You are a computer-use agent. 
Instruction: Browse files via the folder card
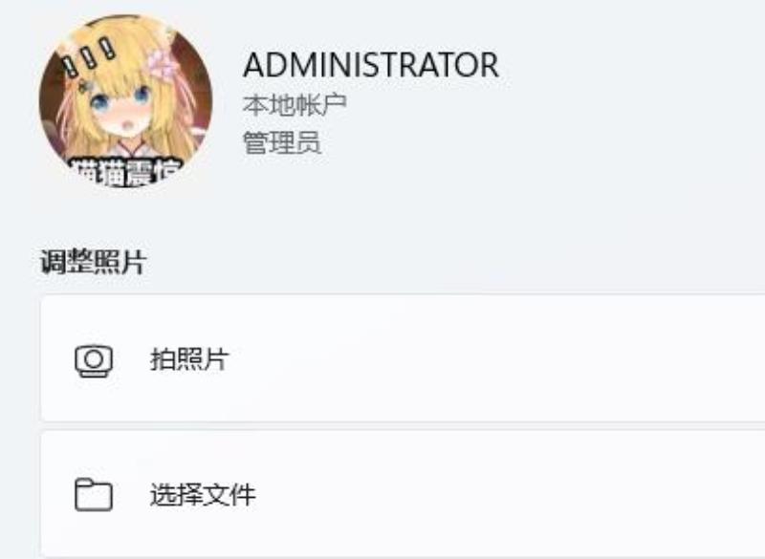tap(403, 495)
